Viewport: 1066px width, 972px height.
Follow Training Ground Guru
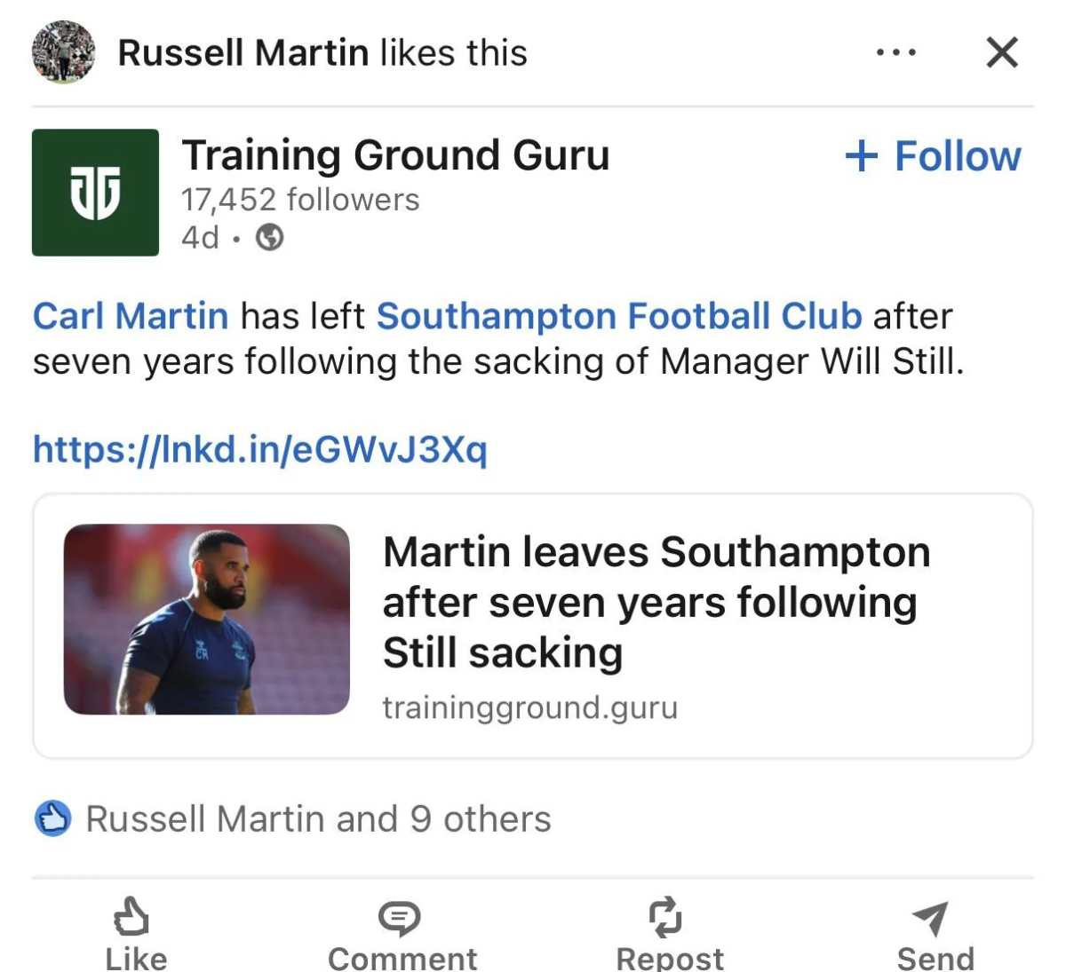pyautogui.click(x=934, y=156)
